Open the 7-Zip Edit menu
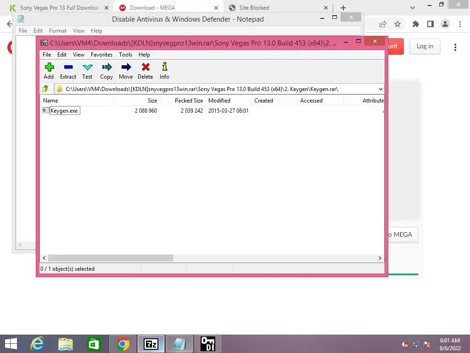This screenshot has width=470, height=353. [x=62, y=55]
